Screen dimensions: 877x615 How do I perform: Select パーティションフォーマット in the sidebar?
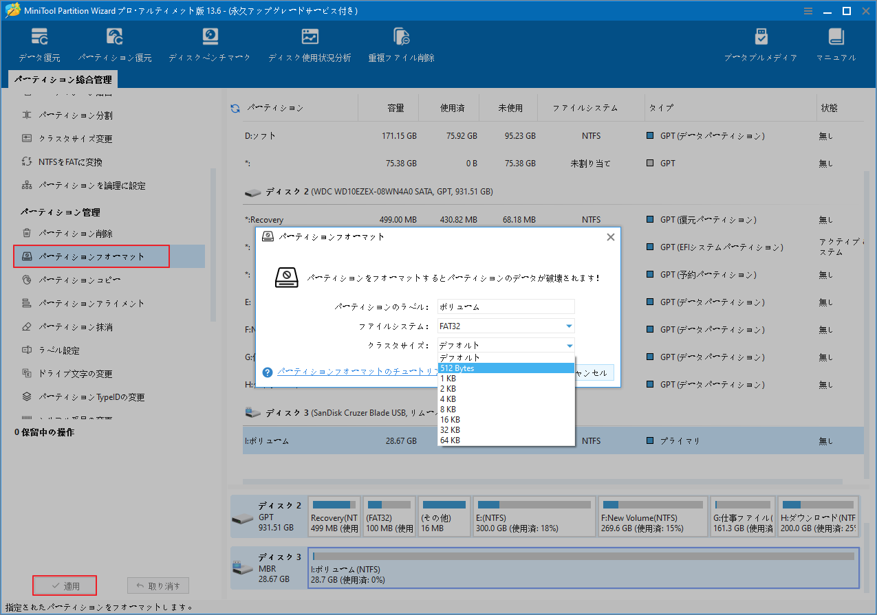pos(109,256)
